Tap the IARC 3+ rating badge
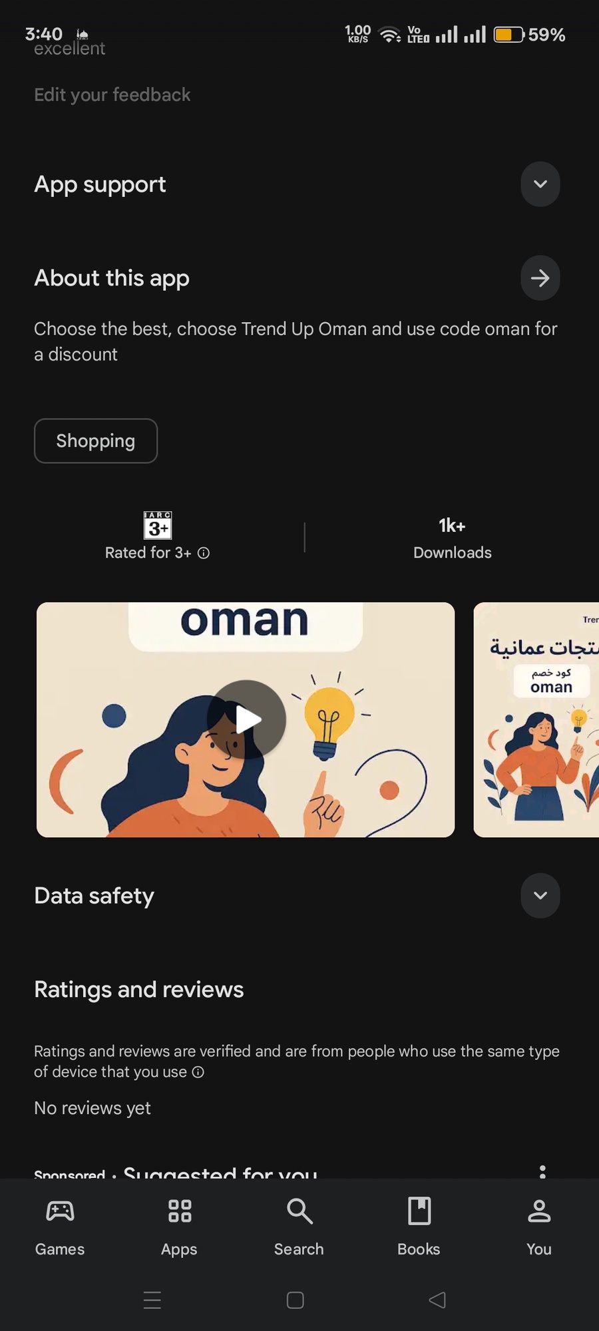Screen dimensions: 599x1331 tap(158, 525)
